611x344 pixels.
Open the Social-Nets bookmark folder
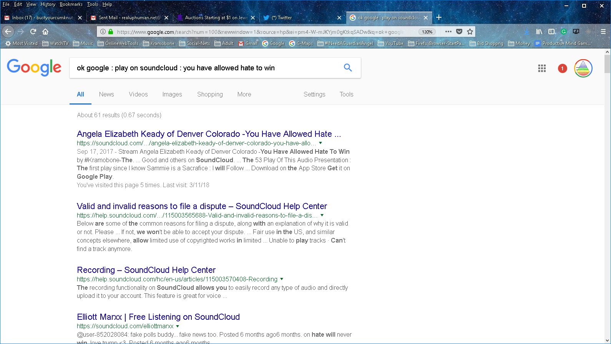click(194, 43)
